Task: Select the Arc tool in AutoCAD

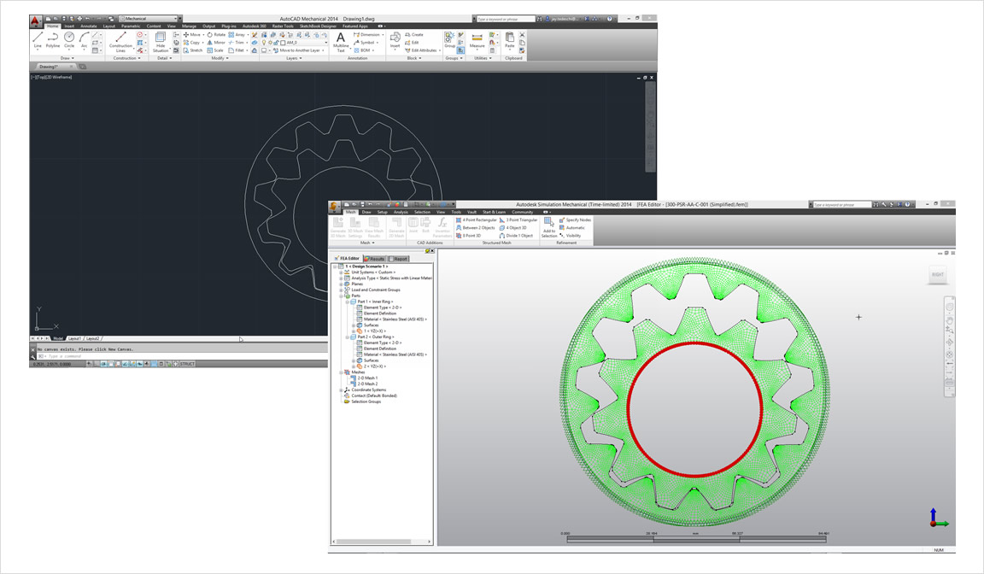Action: (84, 40)
